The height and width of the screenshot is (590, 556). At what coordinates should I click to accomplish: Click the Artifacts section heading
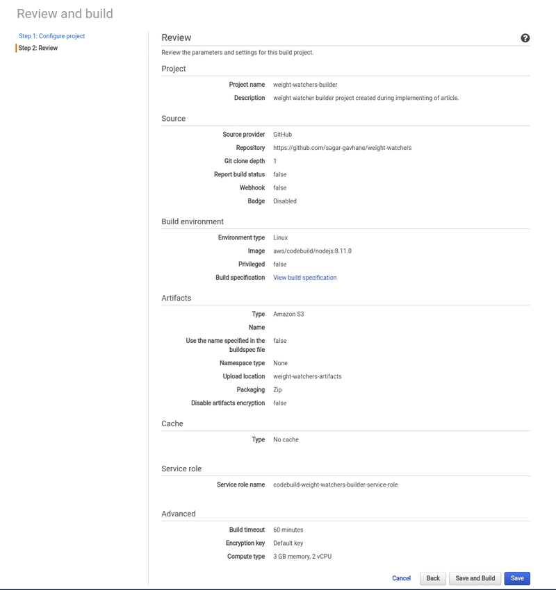pos(177,298)
